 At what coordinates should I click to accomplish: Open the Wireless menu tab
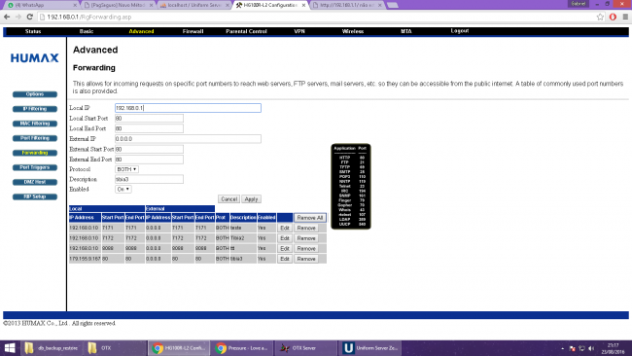coord(353,31)
